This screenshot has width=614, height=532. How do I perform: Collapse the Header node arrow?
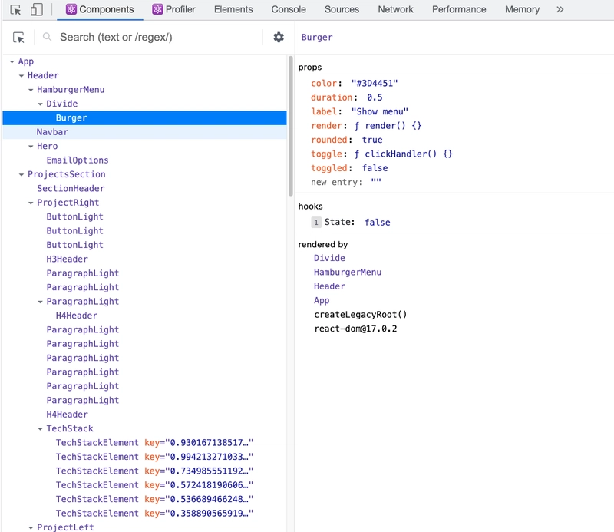[21, 75]
